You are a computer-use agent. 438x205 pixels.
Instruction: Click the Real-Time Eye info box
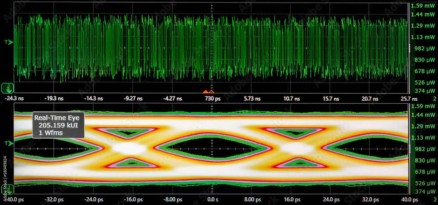pyautogui.click(x=58, y=125)
